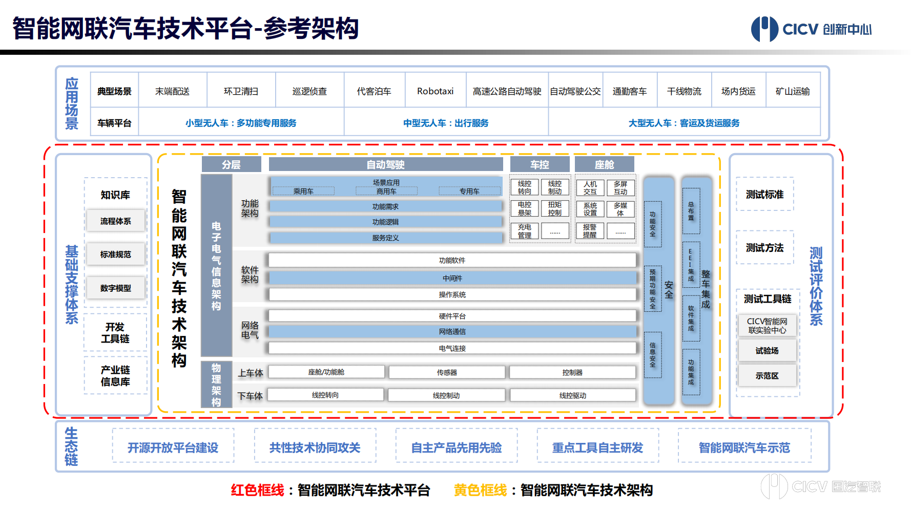Click the 座舱 column header
The width and height of the screenshot is (911, 512).
point(605,164)
